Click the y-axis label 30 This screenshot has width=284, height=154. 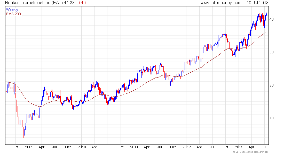pyautogui.click(x=272, y=52)
